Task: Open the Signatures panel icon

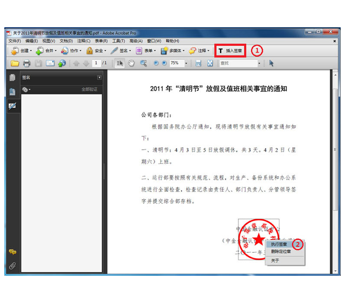Action: point(13,106)
